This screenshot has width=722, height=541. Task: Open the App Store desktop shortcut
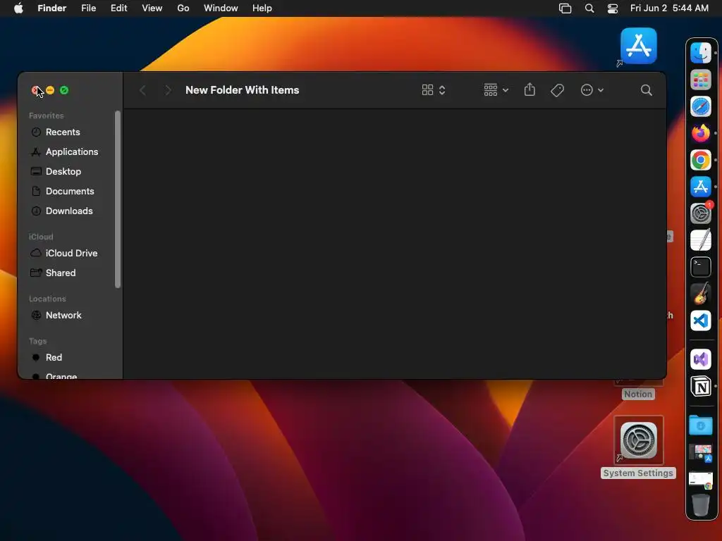(x=638, y=46)
